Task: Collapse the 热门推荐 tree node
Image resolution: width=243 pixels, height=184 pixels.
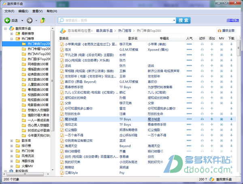Action: coord(12,39)
